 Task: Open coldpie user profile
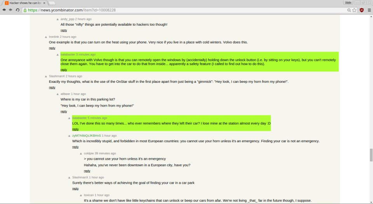pyautogui.click(x=89, y=153)
